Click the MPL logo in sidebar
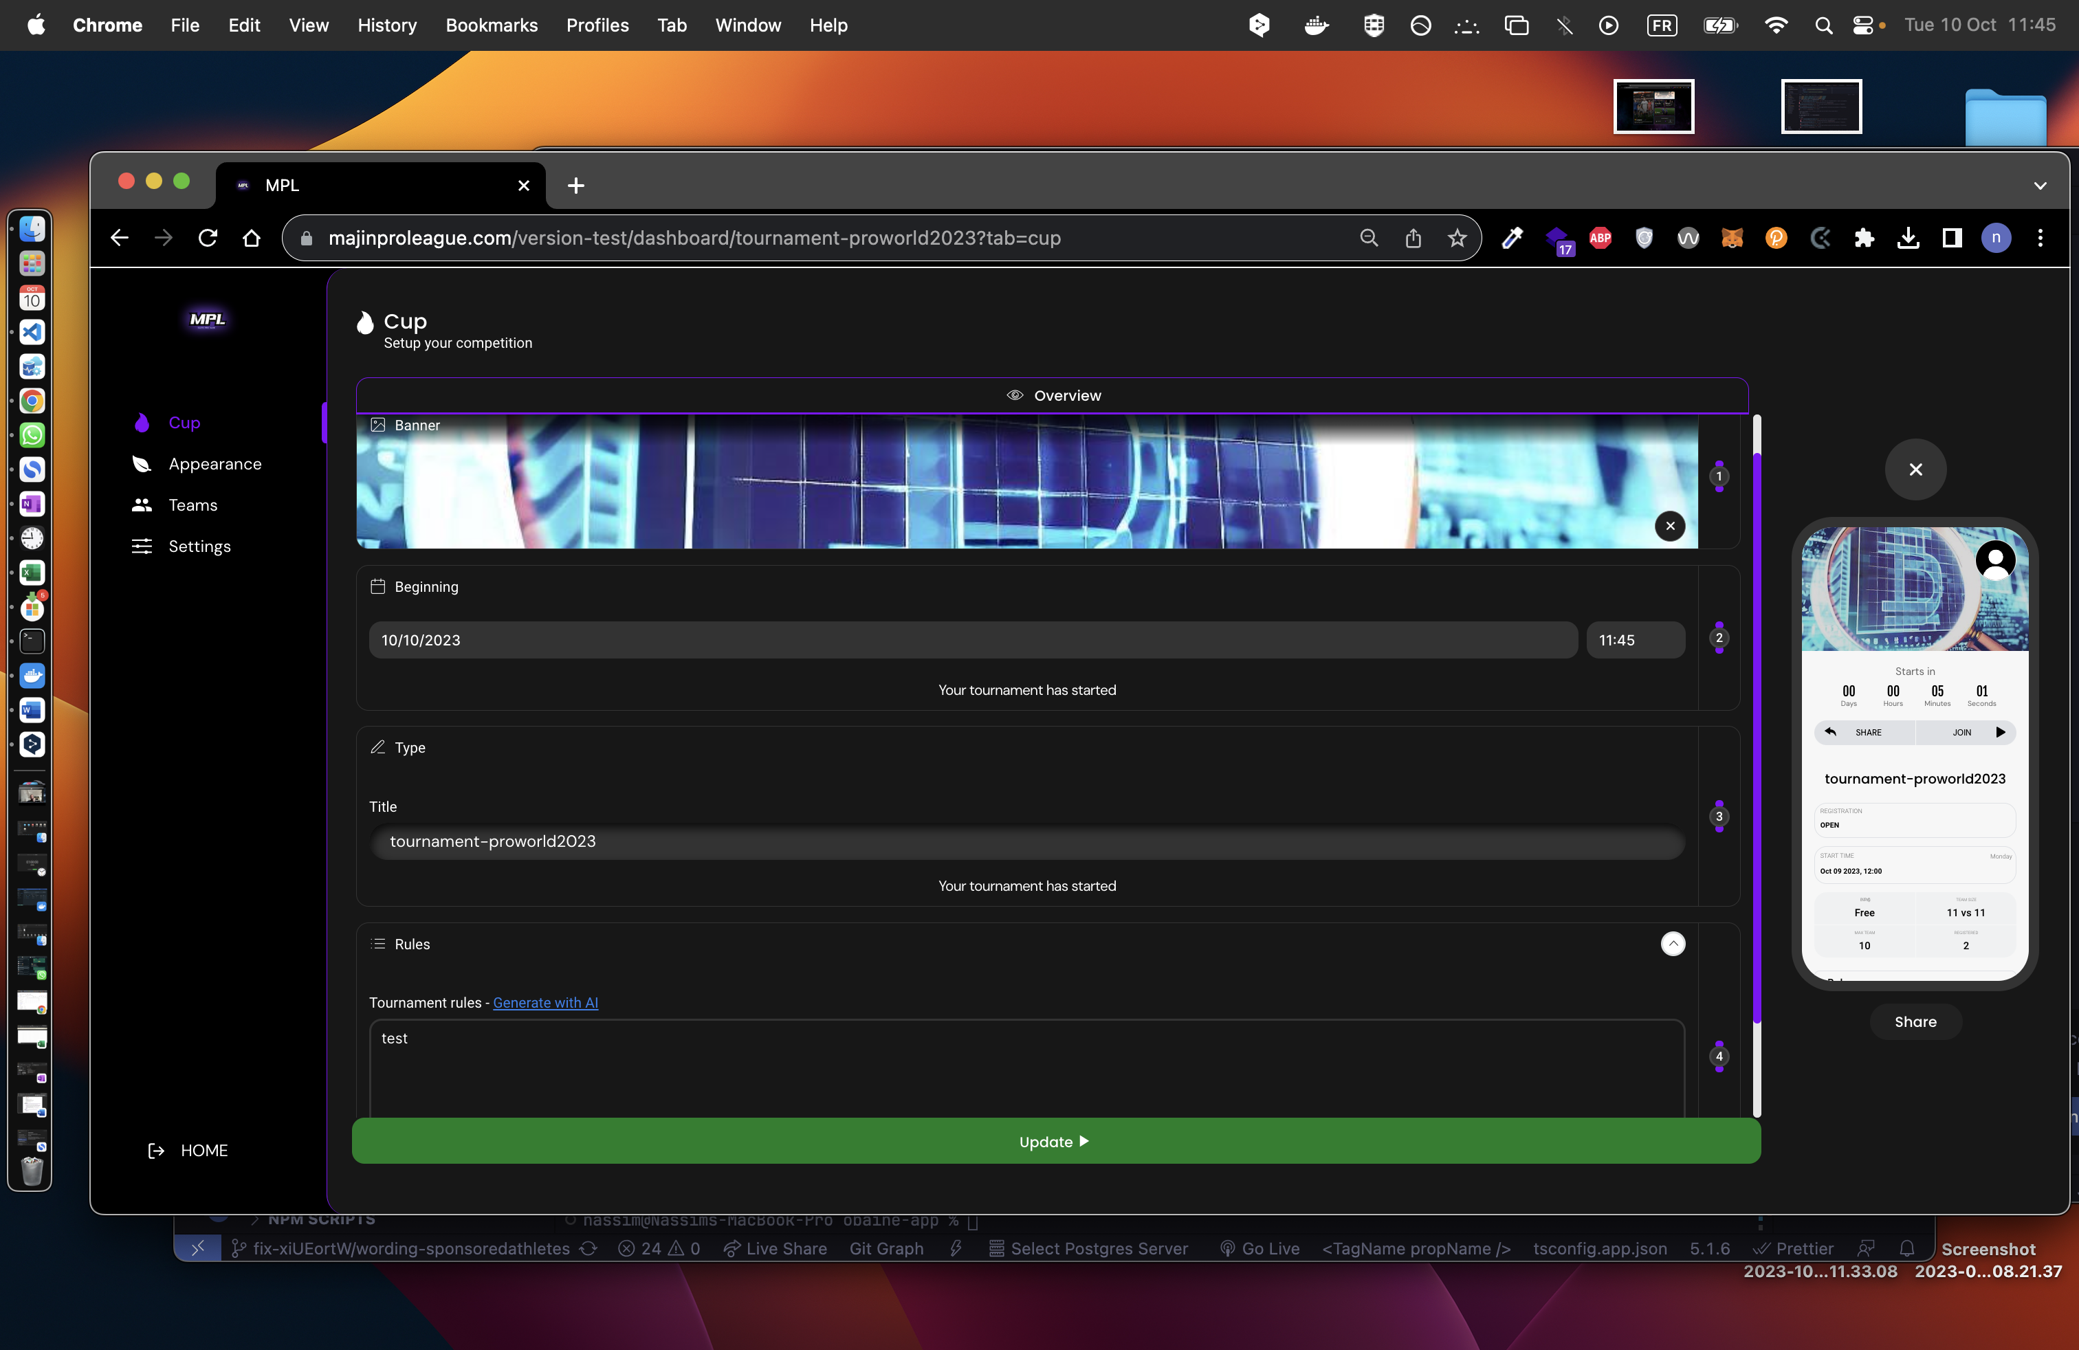2079x1350 pixels. (x=207, y=320)
